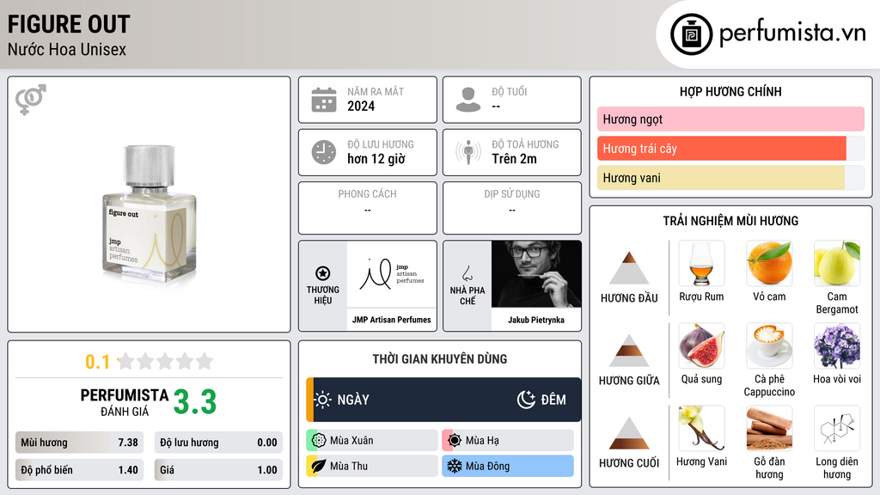Click the 0.1 user rating number
Viewport: 880px width, 495px height.
click(x=97, y=362)
